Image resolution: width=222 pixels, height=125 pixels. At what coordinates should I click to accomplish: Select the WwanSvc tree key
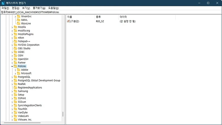point(26,16)
